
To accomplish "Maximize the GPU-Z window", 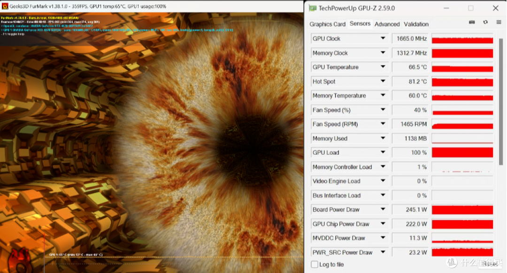I will 471,8.
